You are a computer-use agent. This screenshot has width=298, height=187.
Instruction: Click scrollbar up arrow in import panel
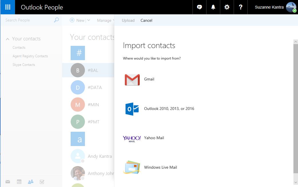295,42
